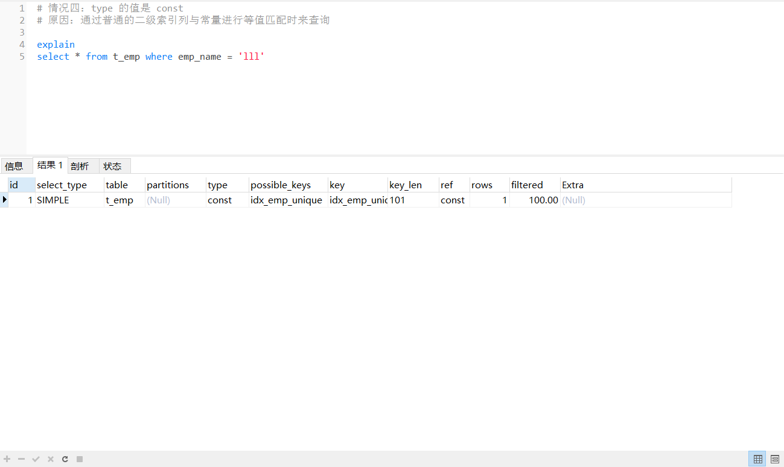Click the stop query square icon
This screenshot has height=467, width=784.
coord(79,459)
